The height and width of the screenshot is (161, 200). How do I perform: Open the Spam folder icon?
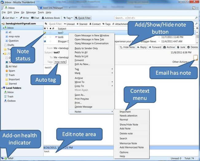pyautogui.click(x=7, y=71)
